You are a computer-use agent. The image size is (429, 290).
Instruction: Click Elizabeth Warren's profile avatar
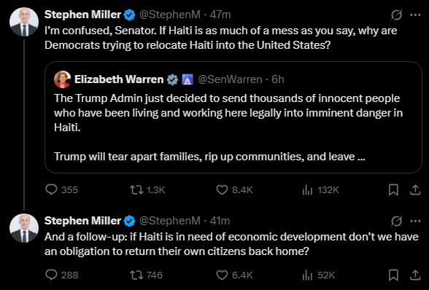[63, 79]
